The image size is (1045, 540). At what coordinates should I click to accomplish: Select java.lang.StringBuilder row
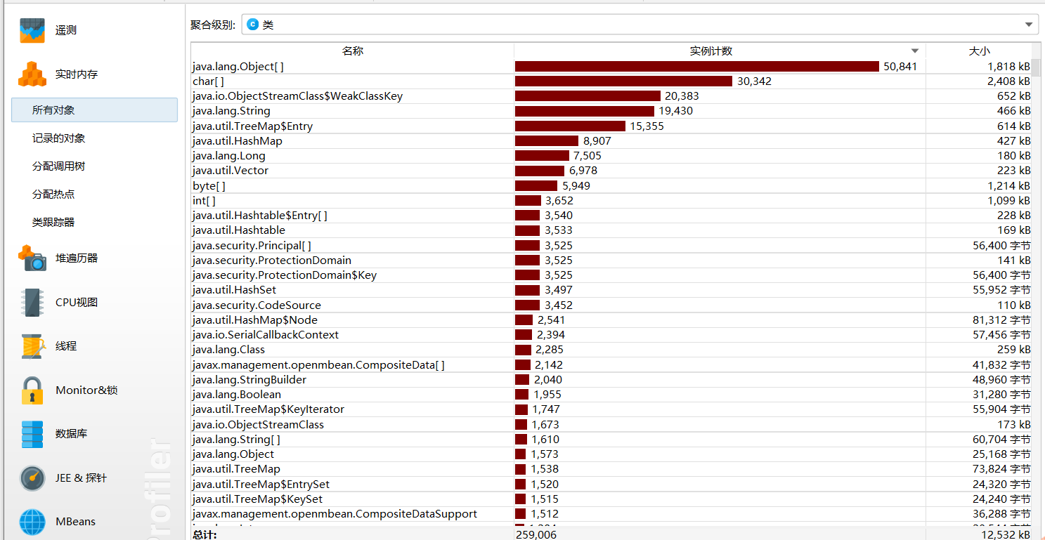pos(611,380)
